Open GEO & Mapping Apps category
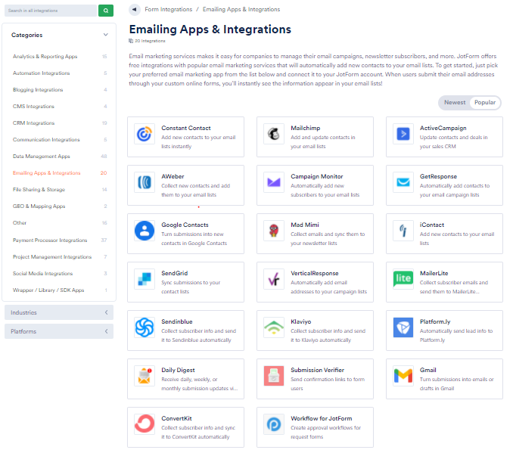Screen dimensions: 513x450 coord(39,206)
